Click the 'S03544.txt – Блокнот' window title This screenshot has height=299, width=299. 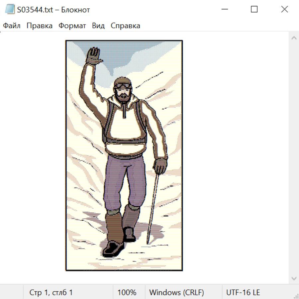click(x=54, y=10)
